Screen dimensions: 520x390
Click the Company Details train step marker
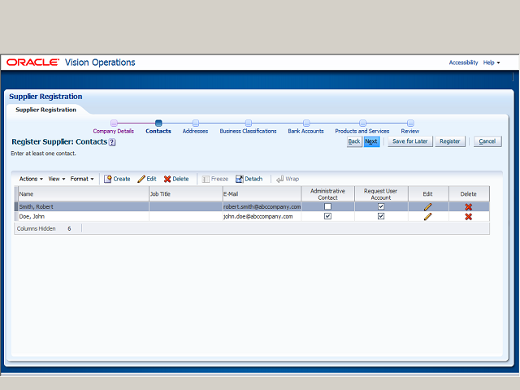[114, 123]
